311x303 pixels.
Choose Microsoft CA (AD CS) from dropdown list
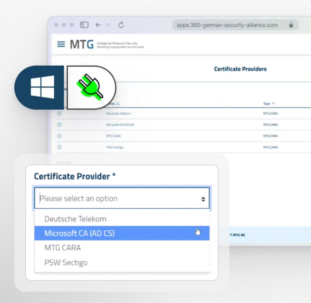click(79, 233)
